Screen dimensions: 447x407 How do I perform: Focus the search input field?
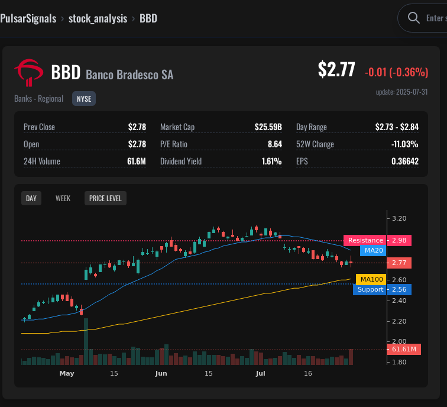[x=423, y=18]
